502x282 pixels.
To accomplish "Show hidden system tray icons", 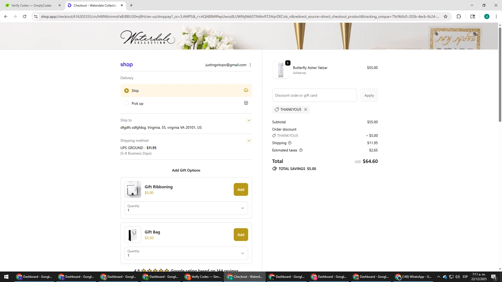I will click(438, 277).
